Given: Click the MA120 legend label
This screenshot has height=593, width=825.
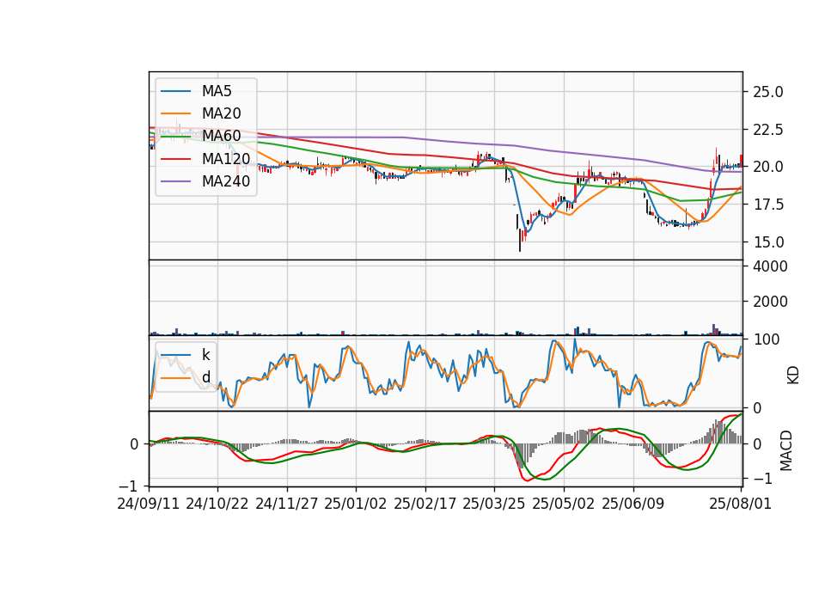Looking at the screenshot, I should 226,159.
